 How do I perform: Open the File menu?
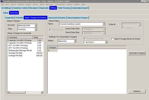pos(3,4)
